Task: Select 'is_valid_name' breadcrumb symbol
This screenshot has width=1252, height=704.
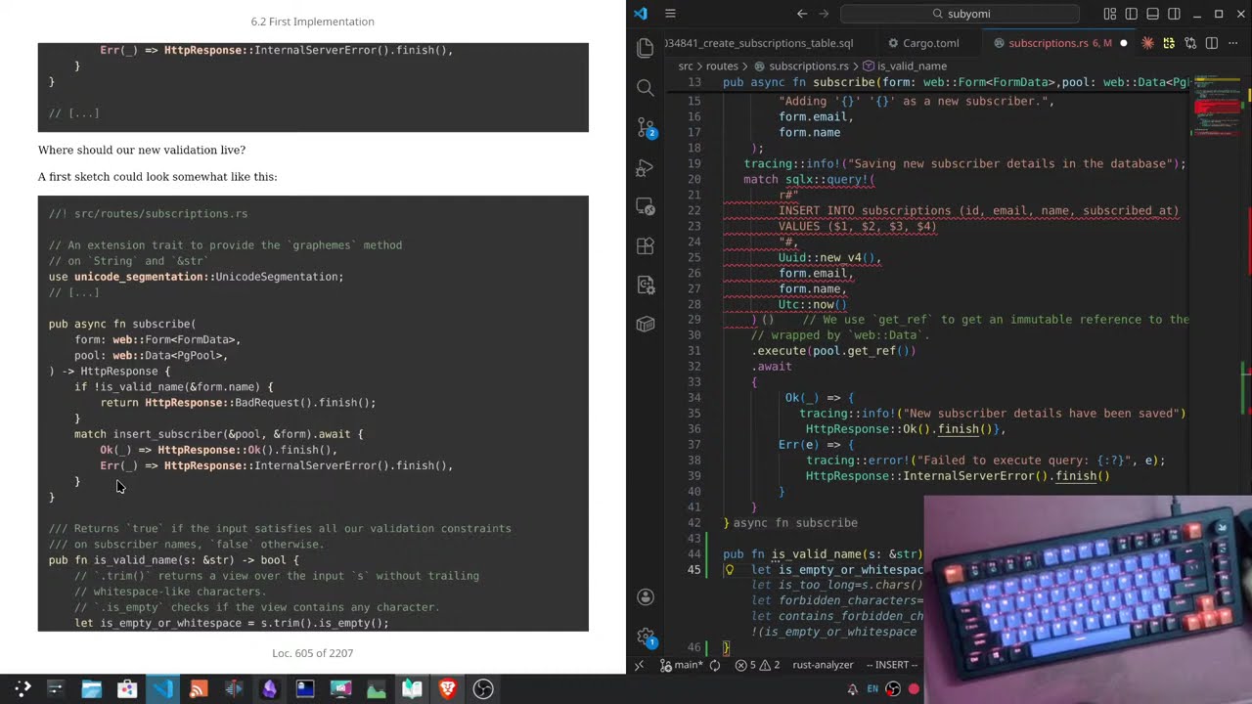Action: click(x=904, y=66)
